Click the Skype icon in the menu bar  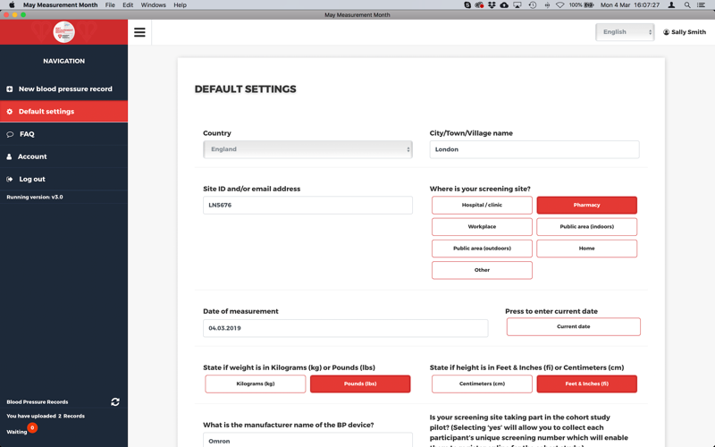[467, 5]
